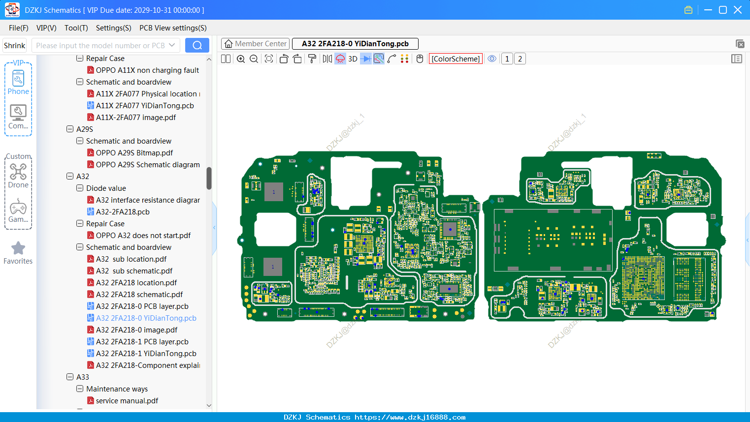Collapse the A29S tree node
This screenshot has width=750, height=422.
[70, 129]
